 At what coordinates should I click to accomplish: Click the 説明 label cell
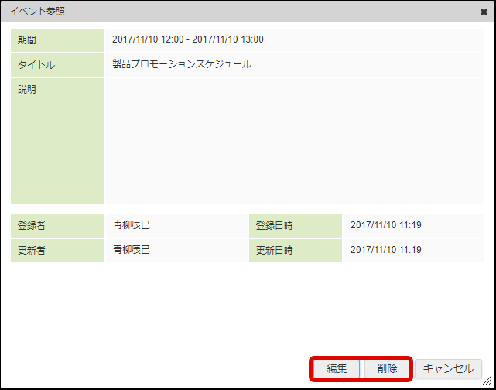(x=57, y=141)
